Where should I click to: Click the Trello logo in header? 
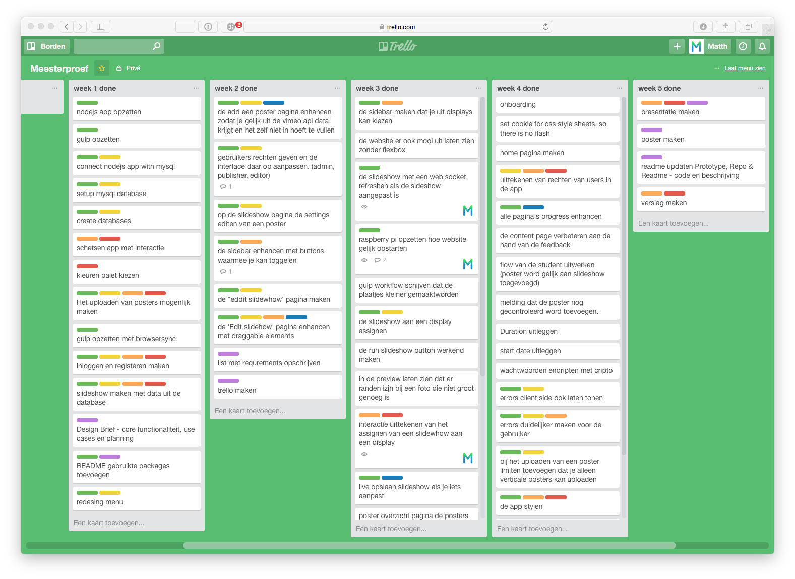[398, 46]
